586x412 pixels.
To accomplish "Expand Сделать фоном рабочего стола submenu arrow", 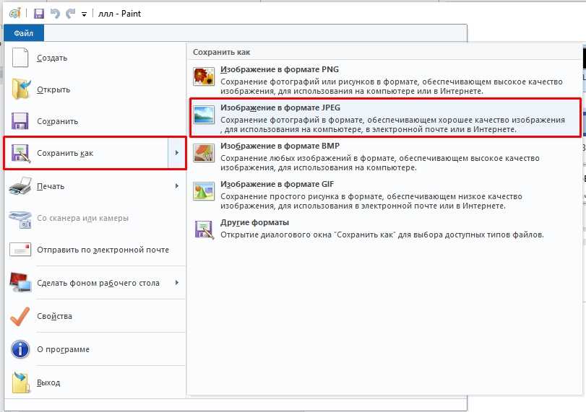I will [x=177, y=283].
